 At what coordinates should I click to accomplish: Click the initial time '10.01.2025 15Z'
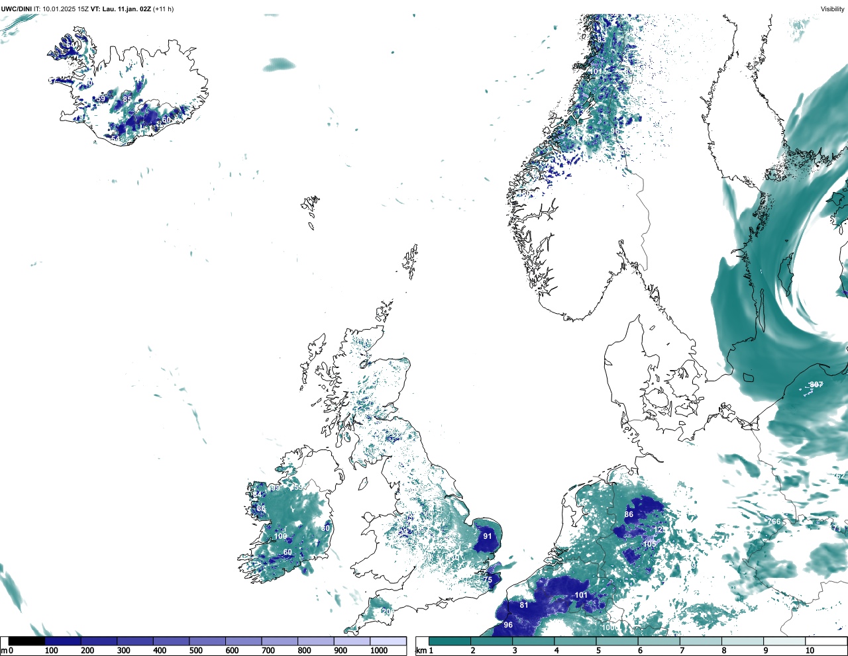click(x=65, y=9)
